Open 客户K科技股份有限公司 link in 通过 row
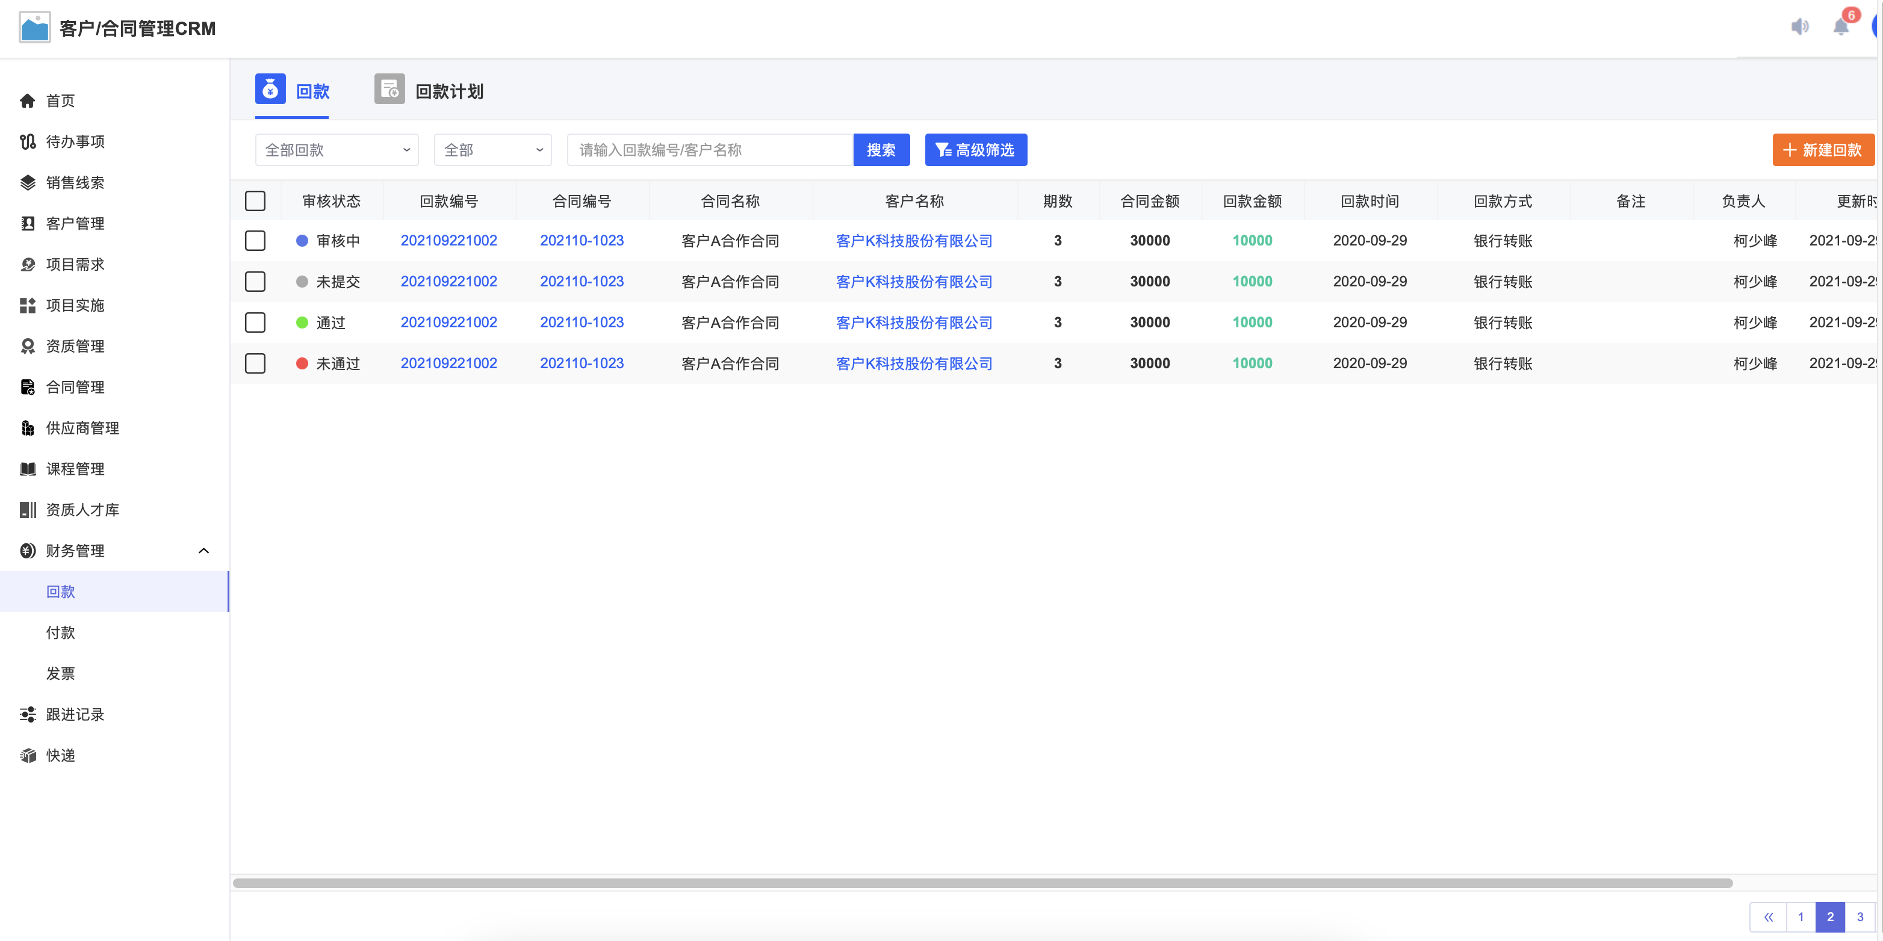 click(x=914, y=322)
